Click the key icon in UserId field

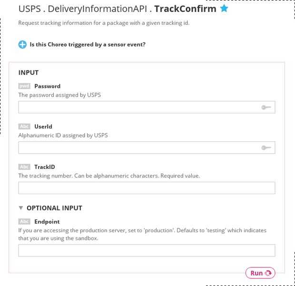click(x=266, y=148)
